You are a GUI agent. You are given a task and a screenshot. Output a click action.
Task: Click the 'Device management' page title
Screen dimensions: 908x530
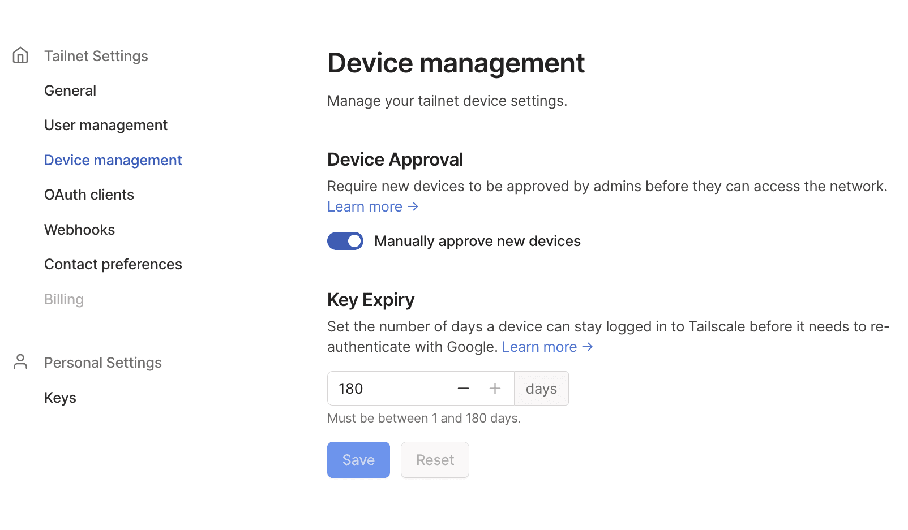coord(456,63)
